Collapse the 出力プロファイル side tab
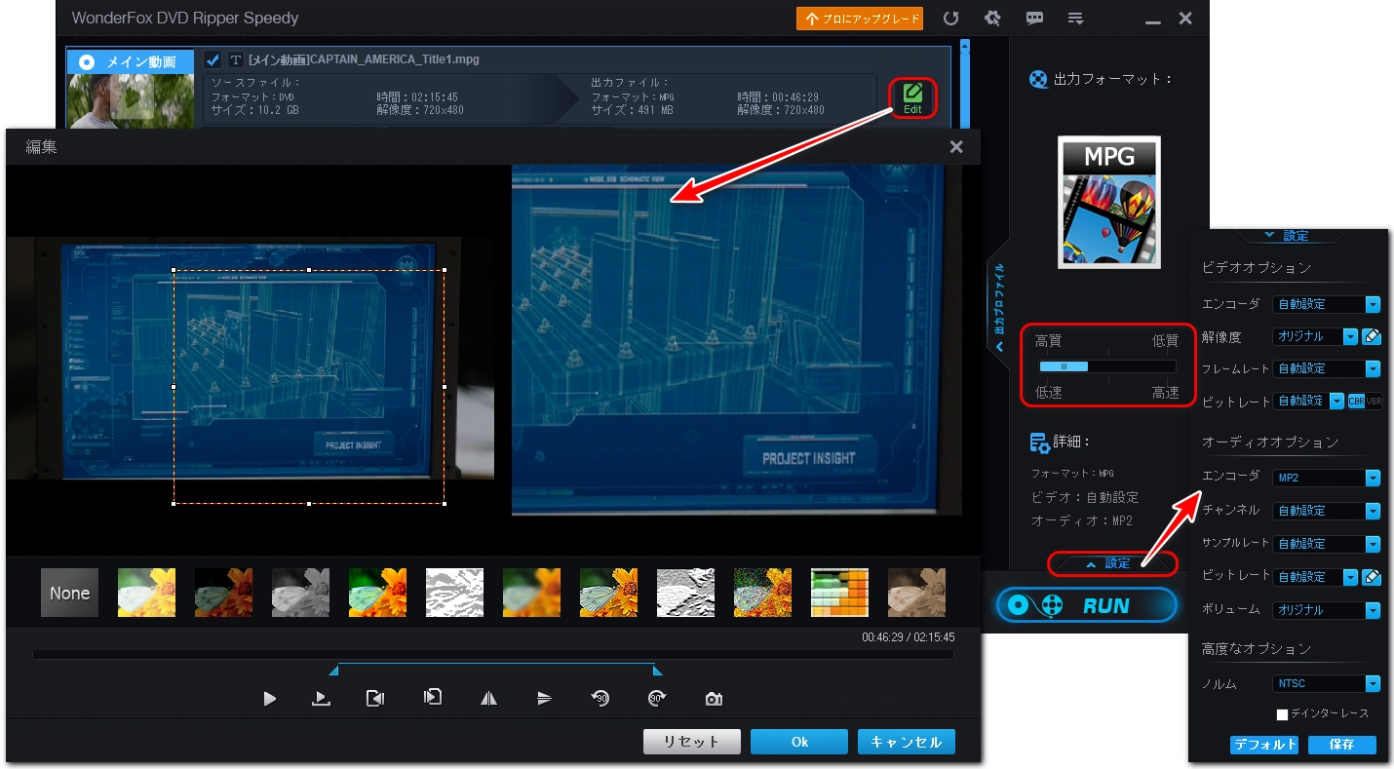 click(x=999, y=308)
